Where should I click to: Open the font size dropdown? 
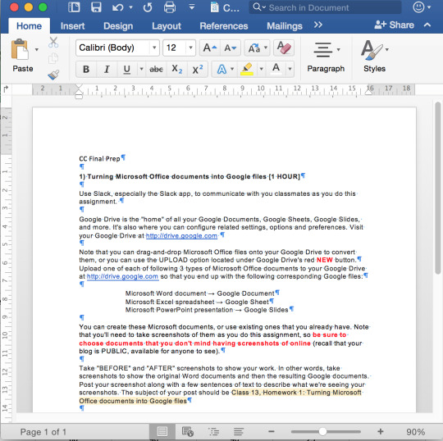(190, 48)
